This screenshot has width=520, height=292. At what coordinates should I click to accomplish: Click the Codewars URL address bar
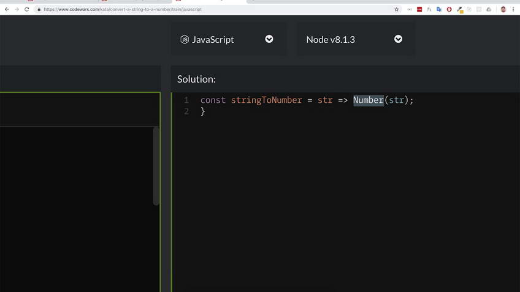(x=217, y=9)
